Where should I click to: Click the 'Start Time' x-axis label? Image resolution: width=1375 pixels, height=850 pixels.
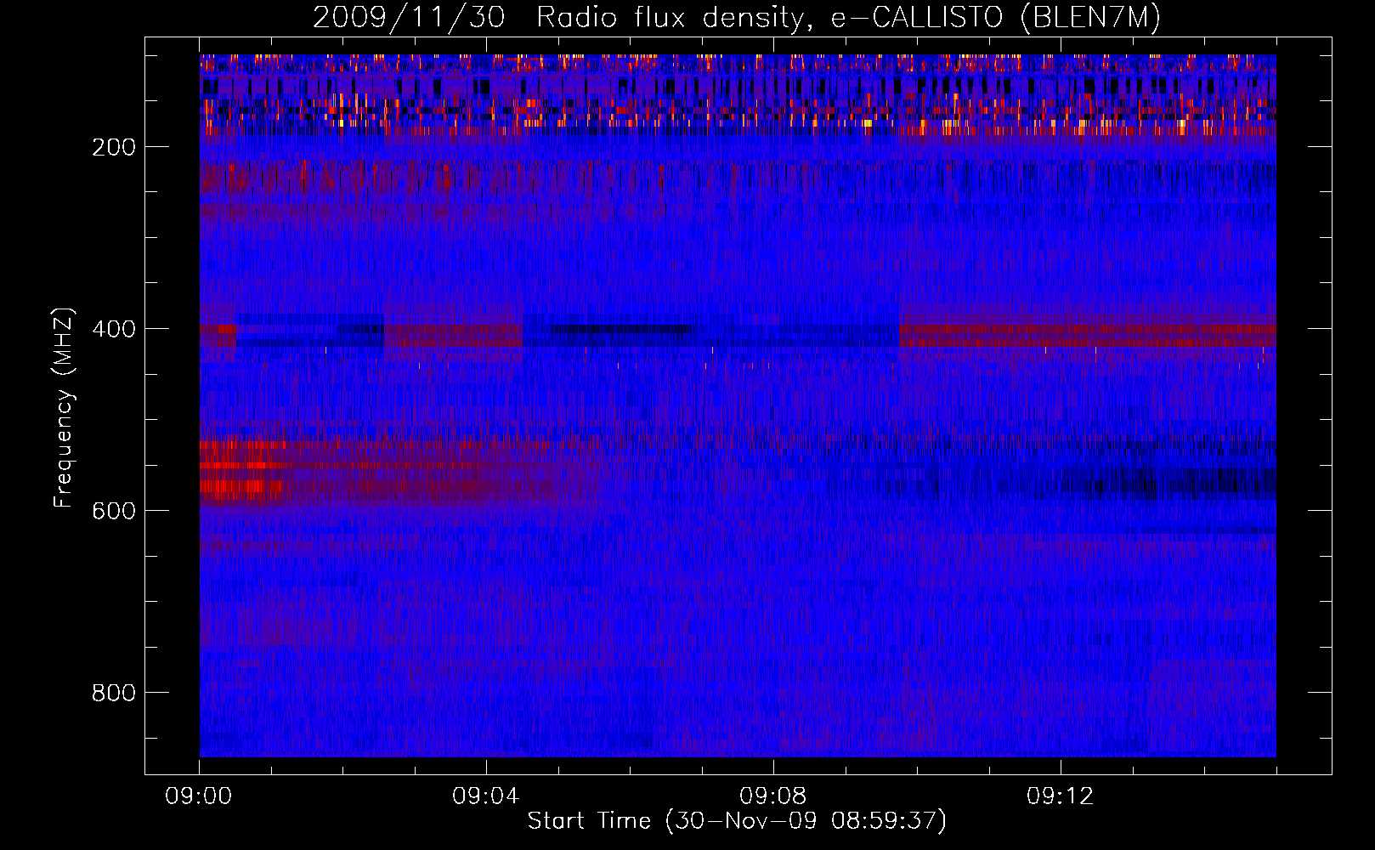[x=737, y=821]
